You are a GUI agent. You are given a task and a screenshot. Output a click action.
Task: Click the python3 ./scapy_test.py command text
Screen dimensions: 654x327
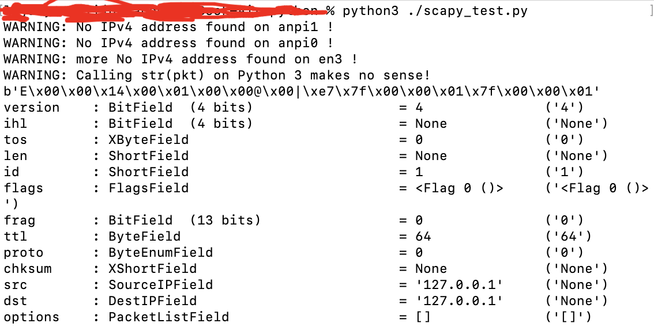pos(435,11)
